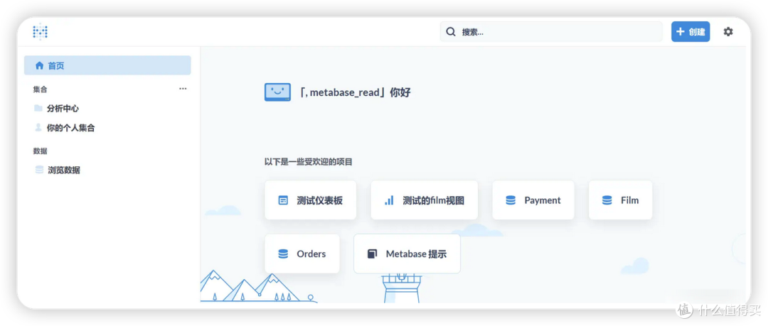Click the database icon on Payment card
The height and width of the screenshot is (326, 768).
click(x=511, y=200)
